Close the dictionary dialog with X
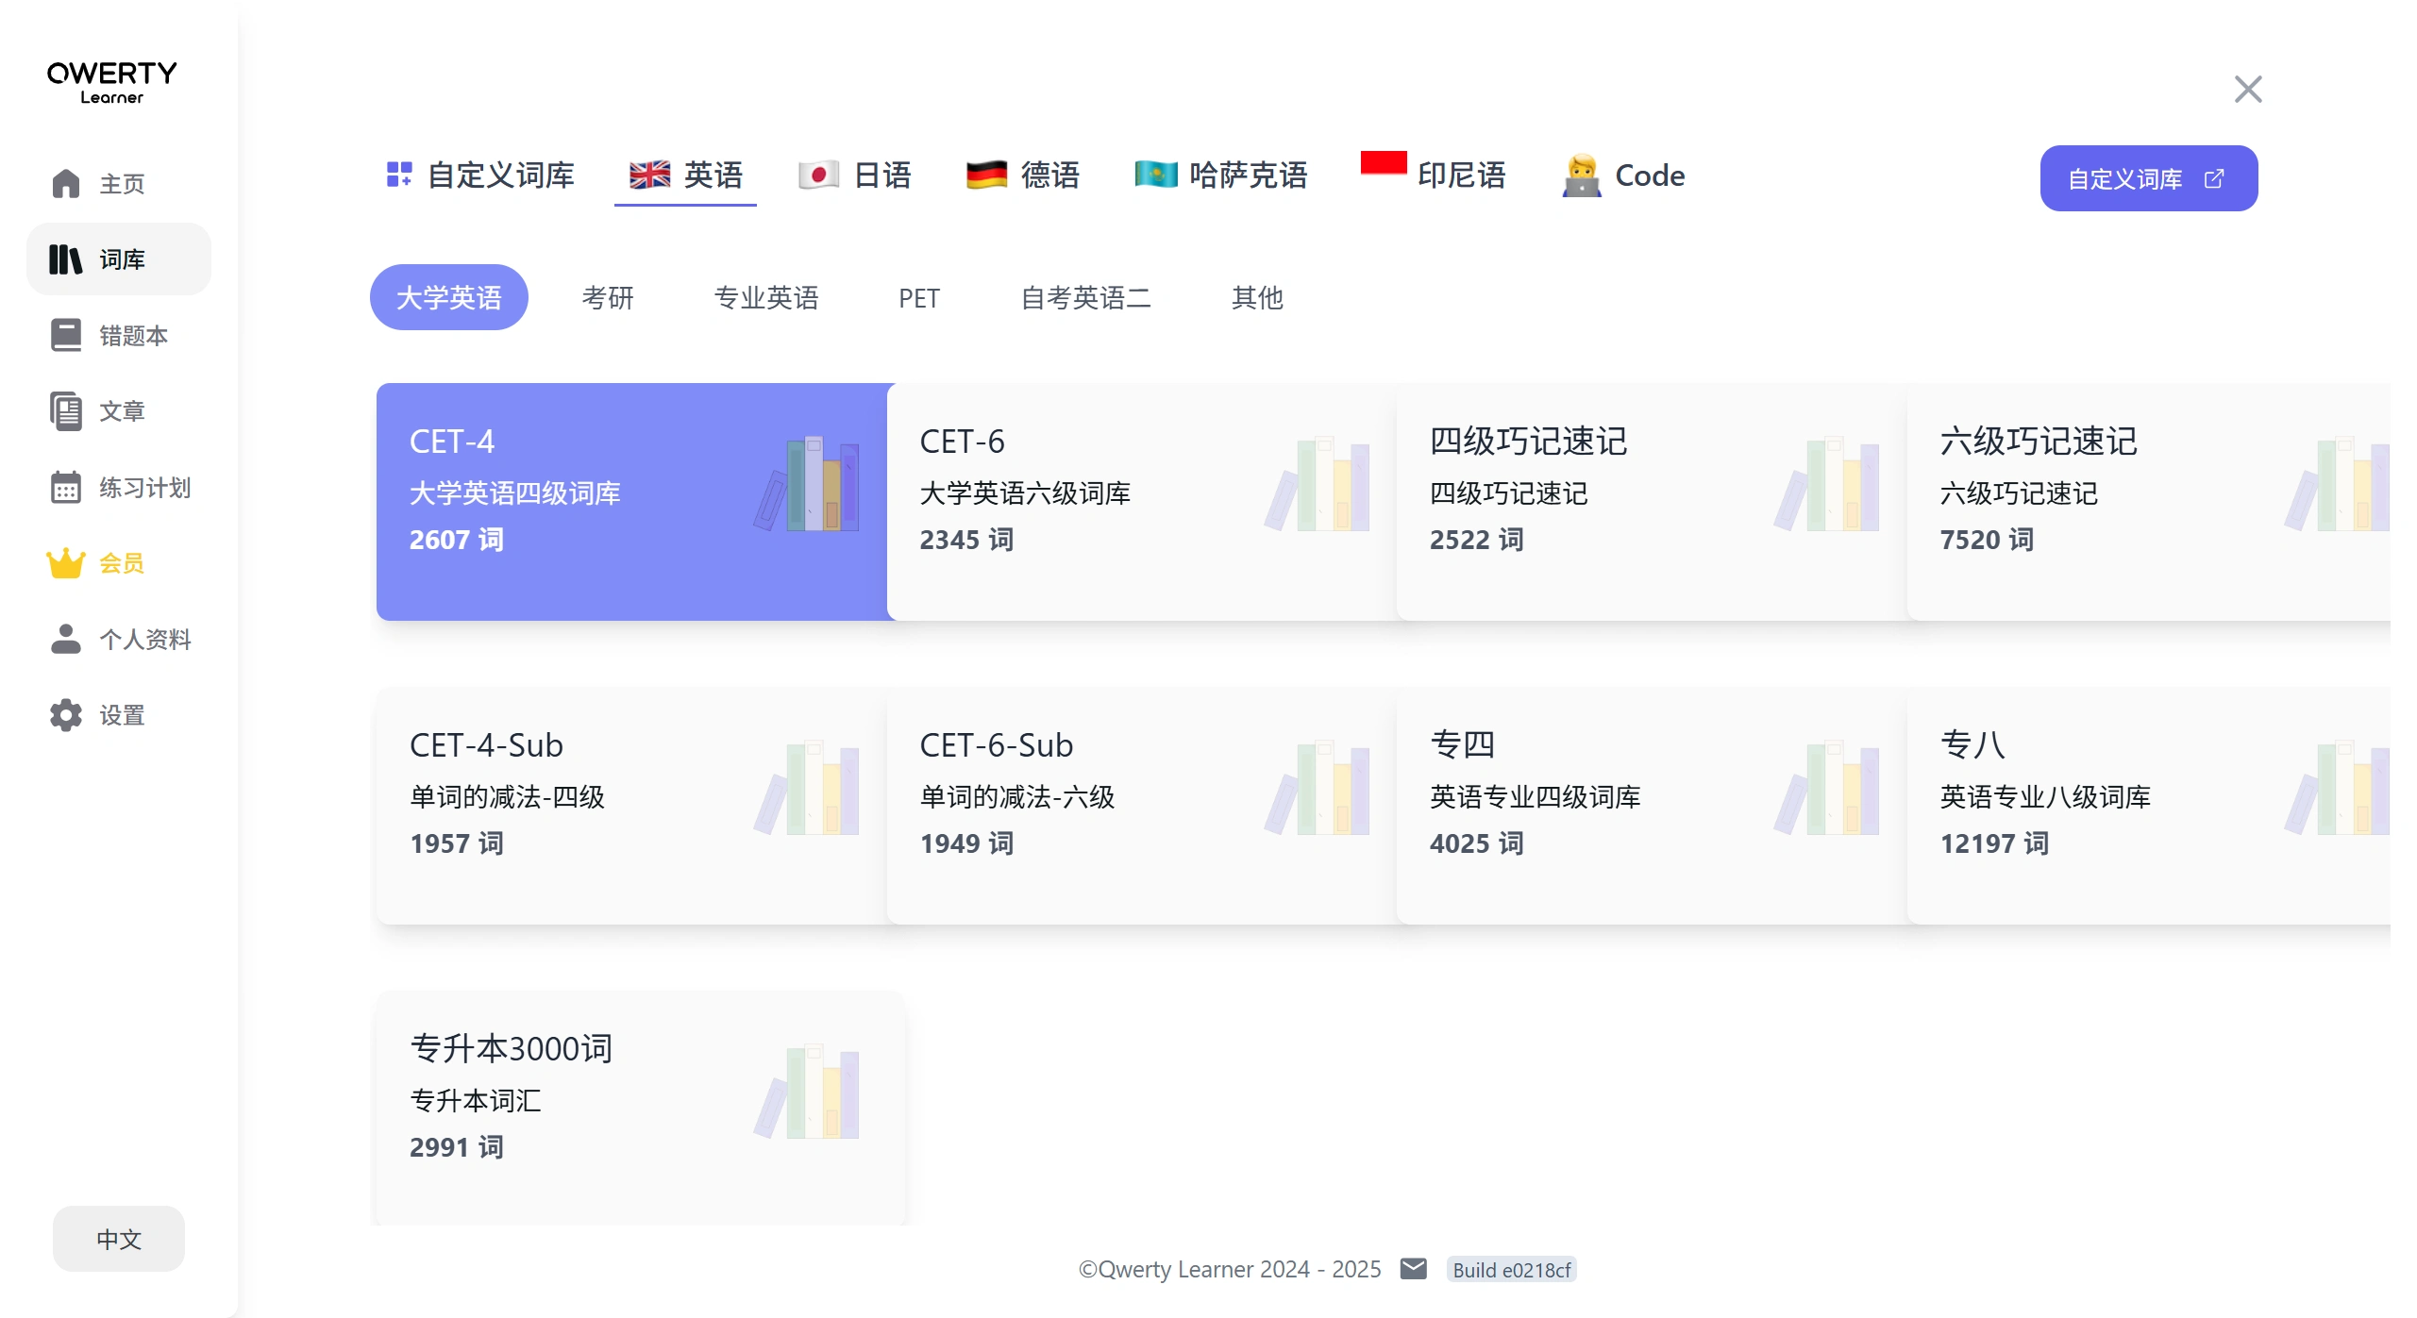 [2248, 90]
